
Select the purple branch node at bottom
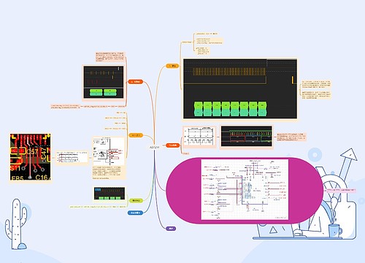(x=171, y=229)
